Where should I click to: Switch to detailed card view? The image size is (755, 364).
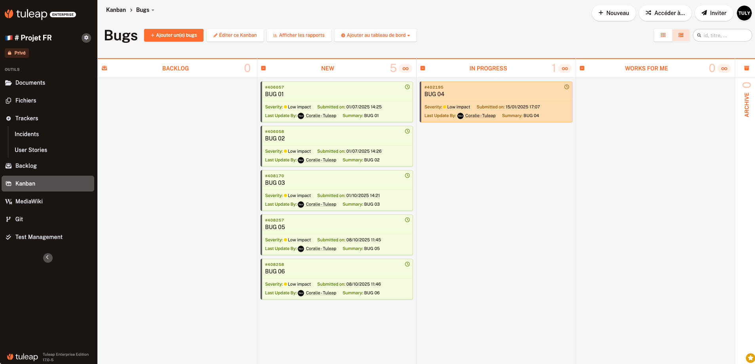coord(681,35)
